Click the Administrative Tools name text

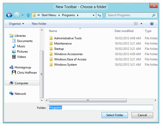pyautogui.click(x=68, y=38)
